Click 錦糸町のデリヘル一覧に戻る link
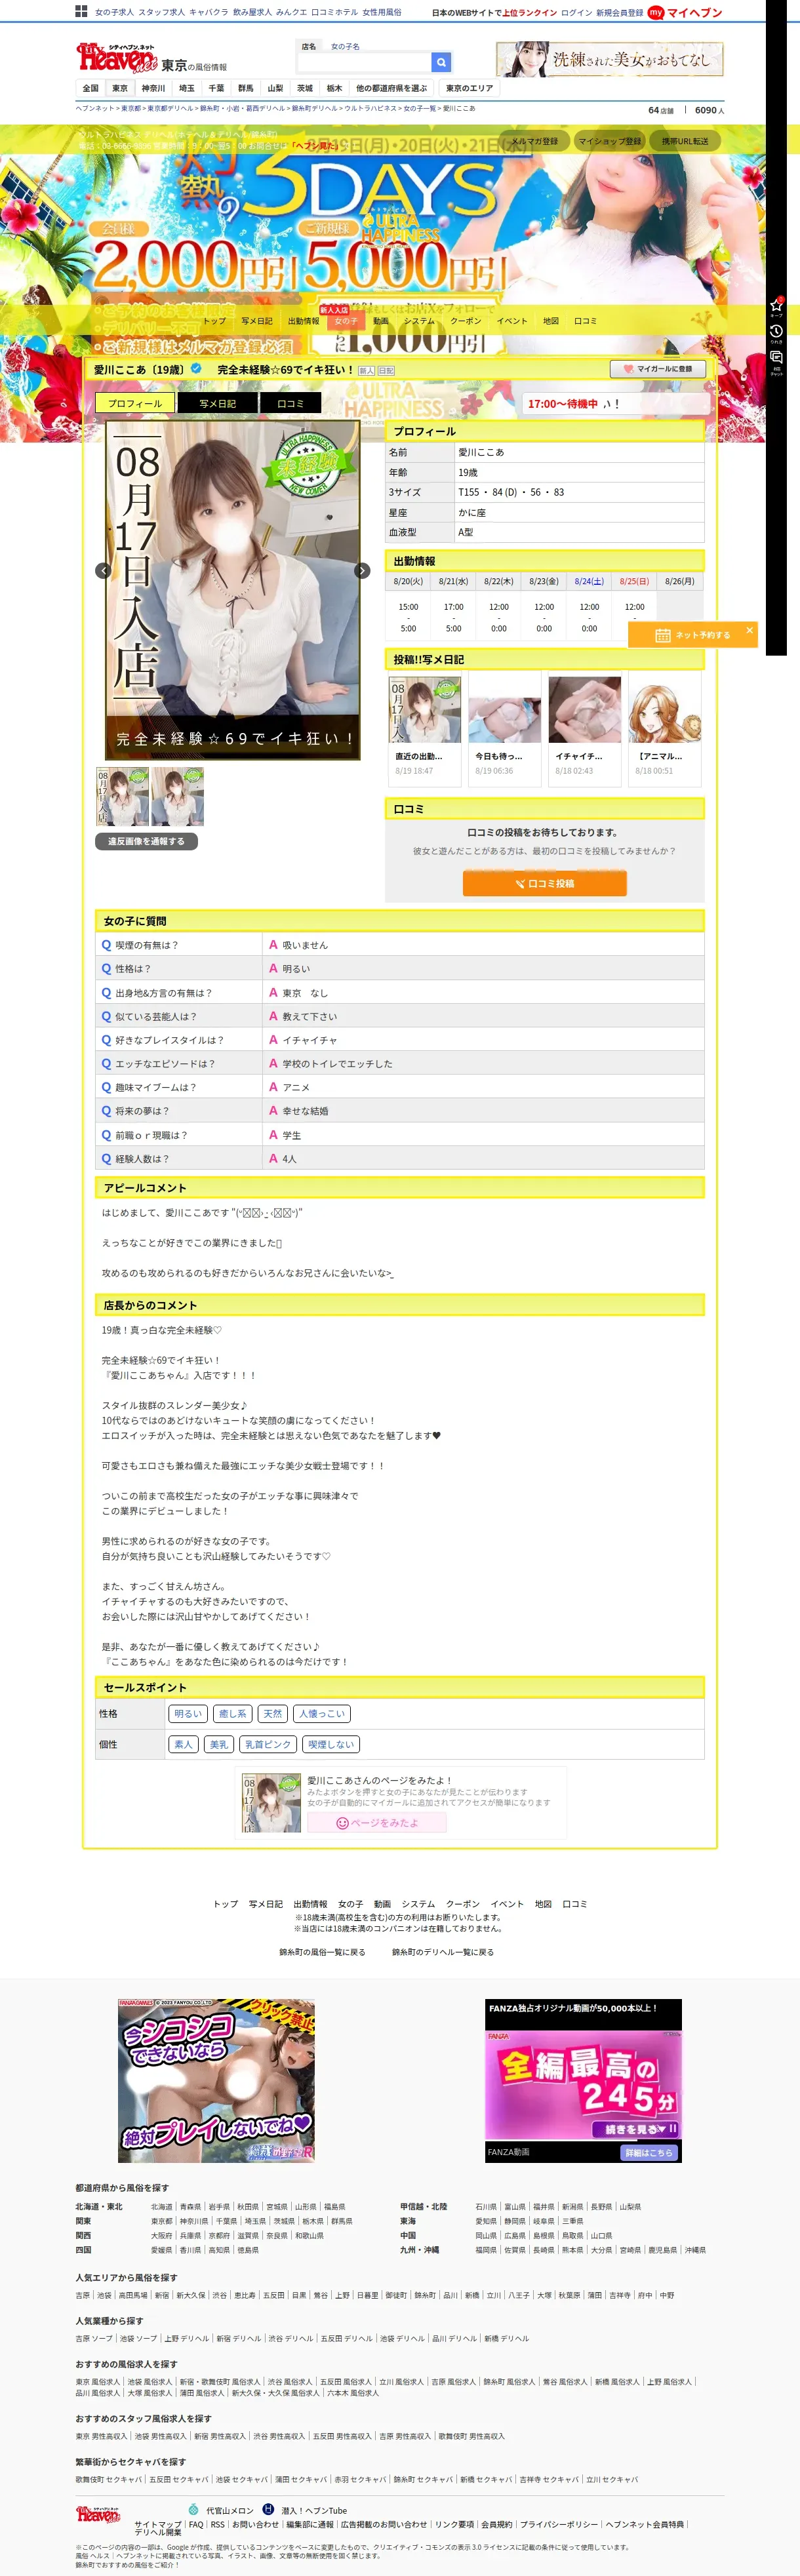The height and width of the screenshot is (2576, 800). (443, 1952)
